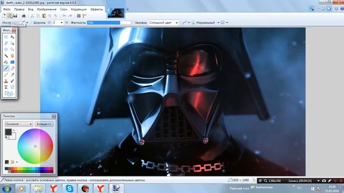Pick a hue on the color wheel
The height and width of the screenshot is (193, 344).
click(x=35, y=146)
